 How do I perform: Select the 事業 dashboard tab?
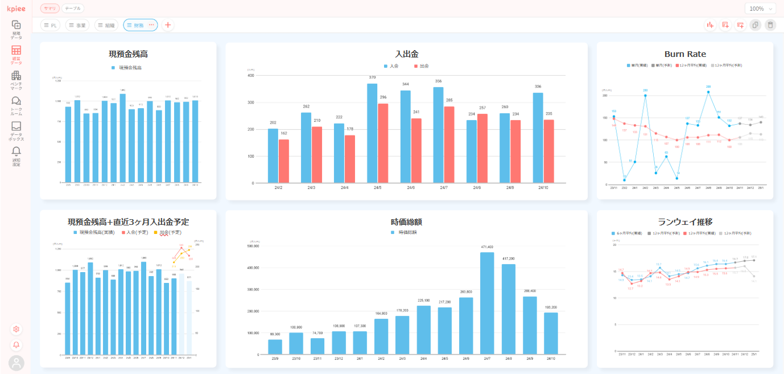click(77, 25)
